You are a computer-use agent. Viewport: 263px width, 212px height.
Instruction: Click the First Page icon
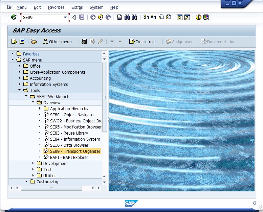point(146,17)
